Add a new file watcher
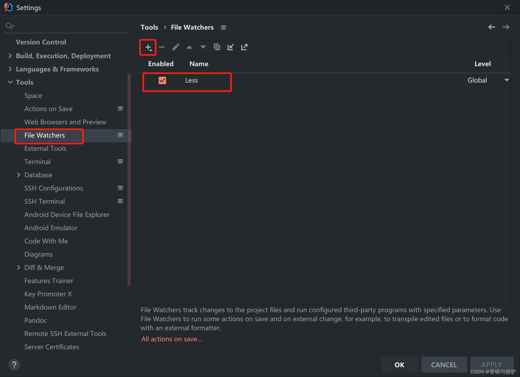Viewport: 520px width, 377px height. [148, 47]
